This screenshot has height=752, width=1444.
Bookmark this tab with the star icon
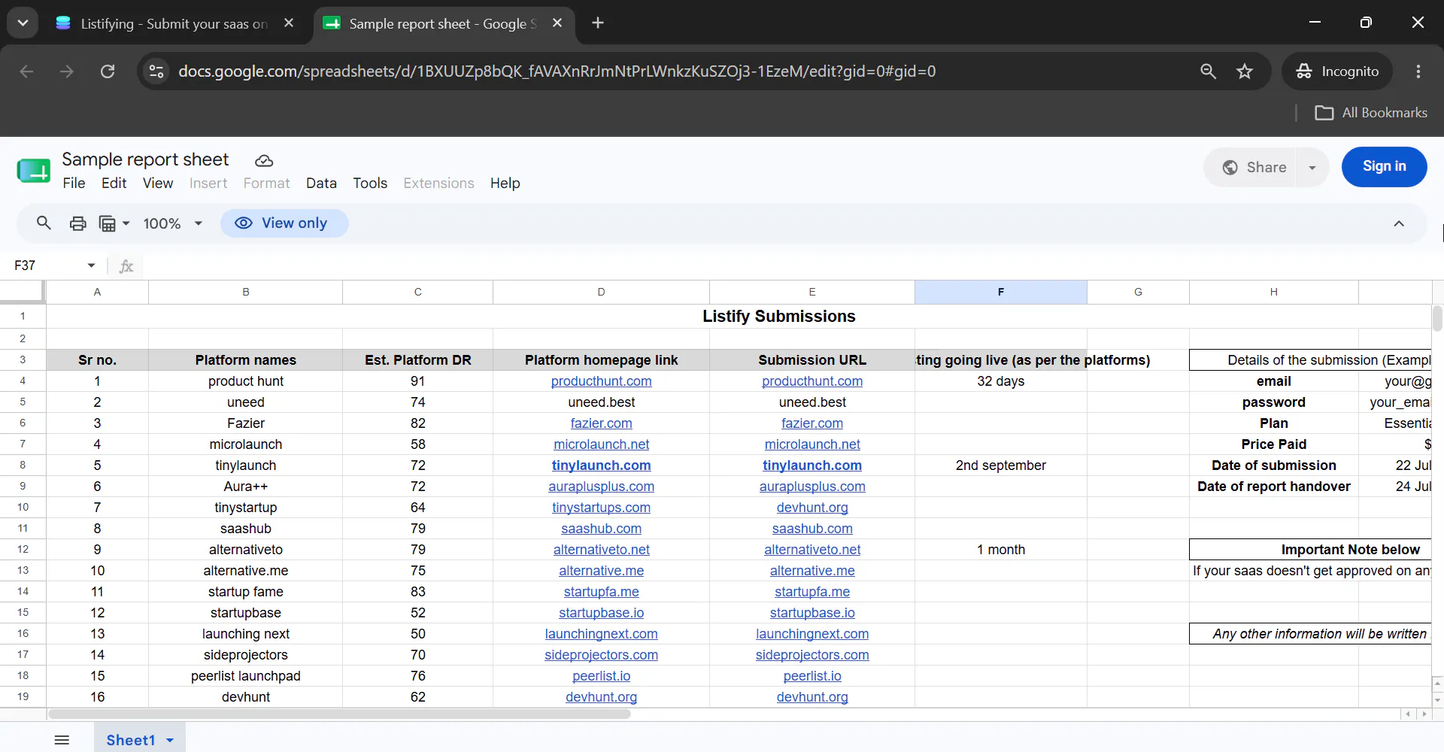point(1245,71)
